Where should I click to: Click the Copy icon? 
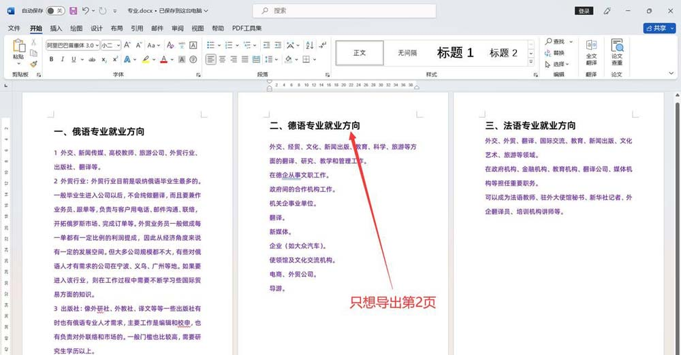tap(33, 53)
